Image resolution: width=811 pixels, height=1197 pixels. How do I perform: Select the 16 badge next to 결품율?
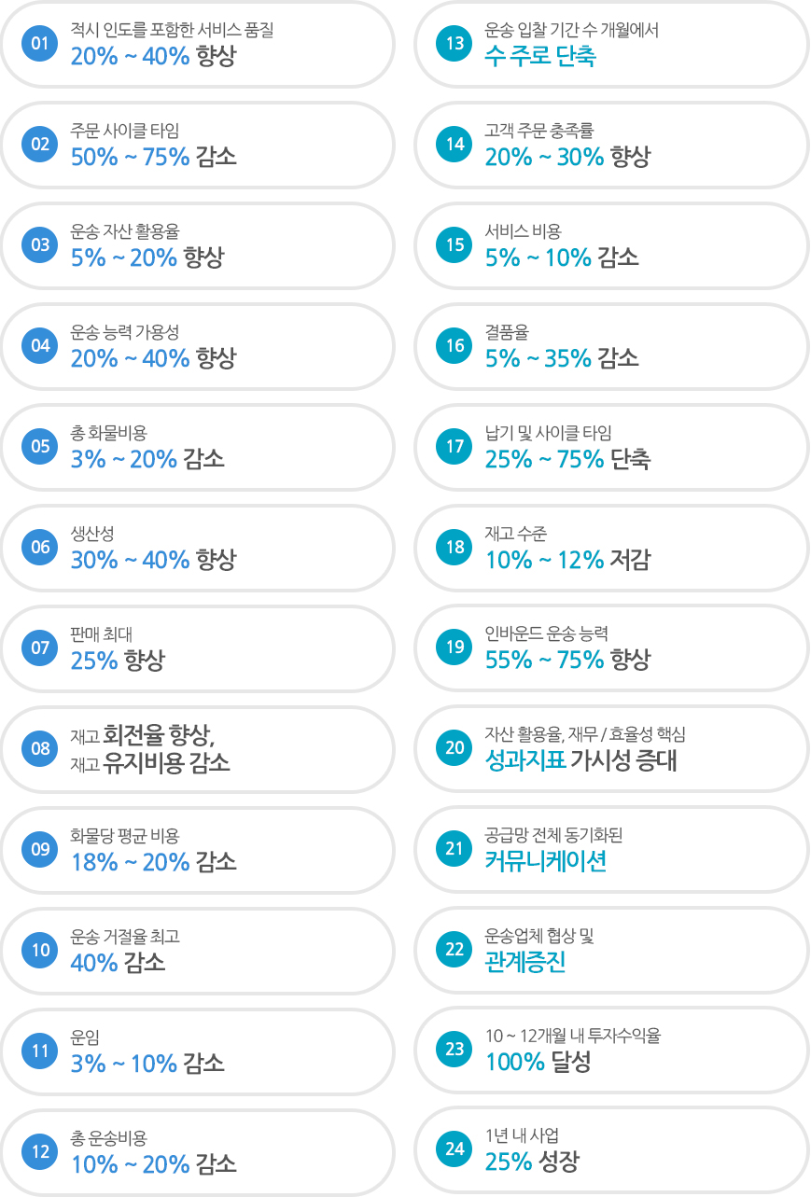click(454, 346)
